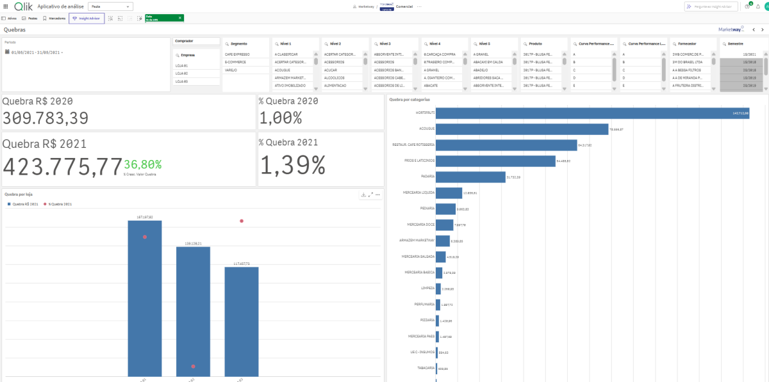This screenshot has width=769, height=382.
Task: Open the Ativos assets tab
Action: 10,19
